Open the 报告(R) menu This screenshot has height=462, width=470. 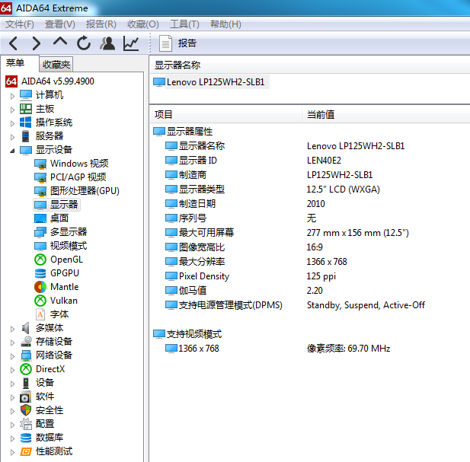point(101,24)
